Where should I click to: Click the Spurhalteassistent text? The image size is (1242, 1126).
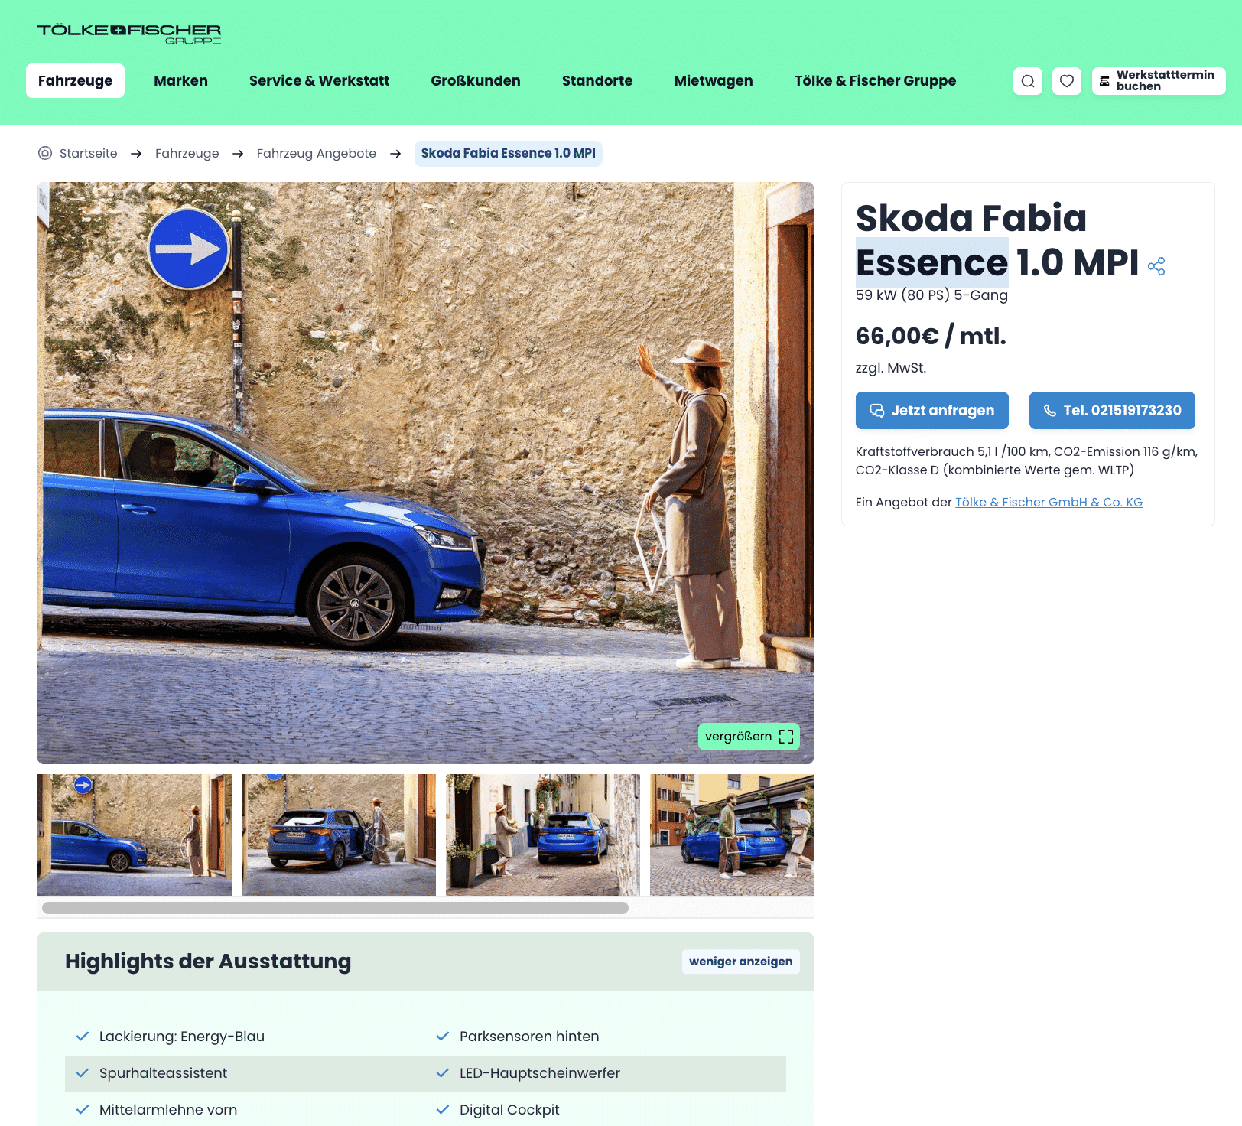point(163,1073)
